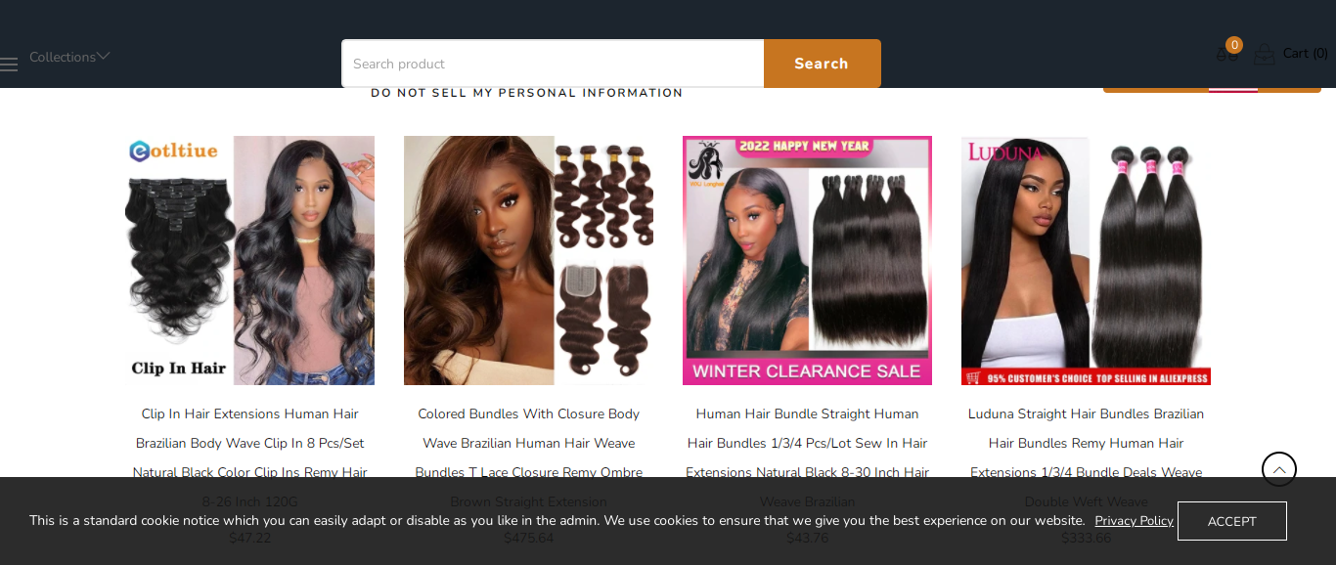The height and width of the screenshot is (565, 1336).
Task: Open Human Hair Bundle Straight title link
Action: pyautogui.click(x=807, y=457)
